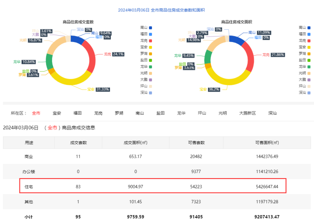Toggle 光明 legend in the 成交面积 chart
Screen dimensions: 314x224
pyautogui.click(x=302, y=73)
